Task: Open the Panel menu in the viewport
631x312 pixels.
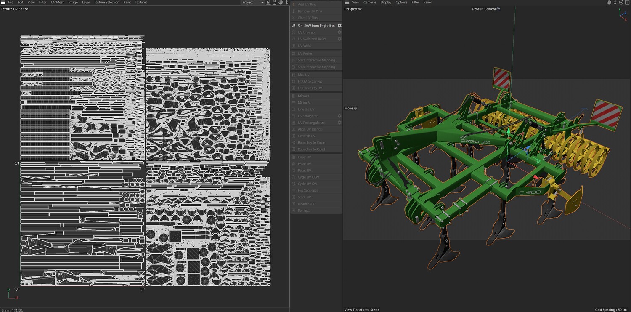Action: tap(427, 2)
